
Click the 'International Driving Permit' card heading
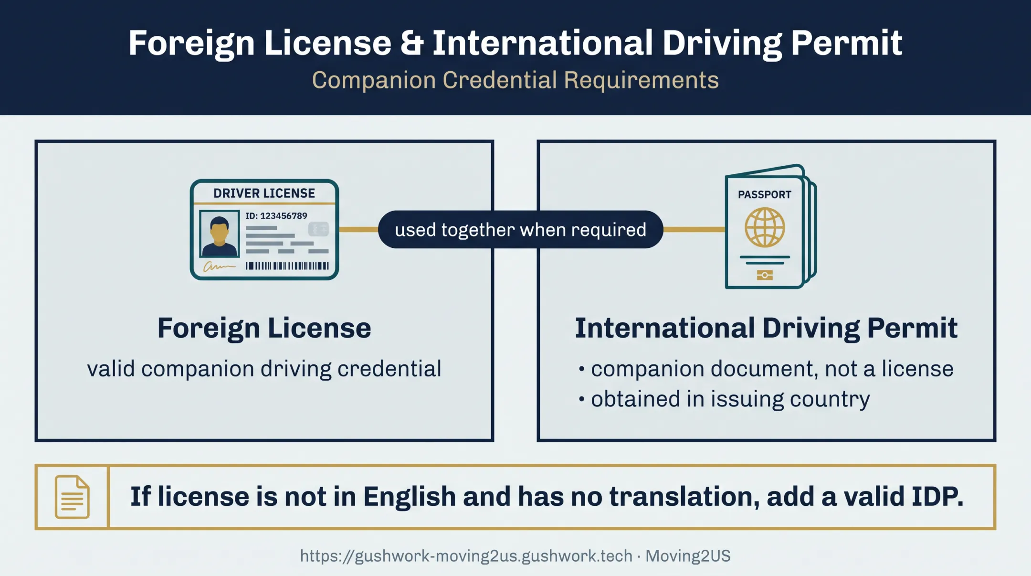click(x=766, y=328)
